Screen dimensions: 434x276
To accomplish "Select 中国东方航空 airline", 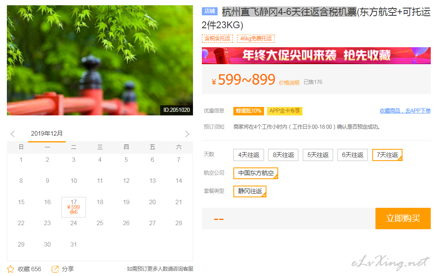I will (x=256, y=173).
